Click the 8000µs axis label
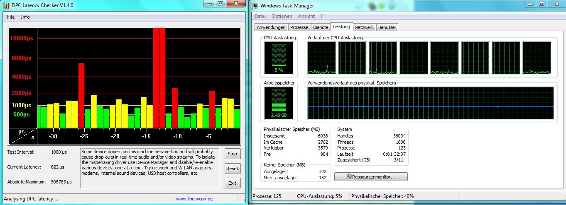Viewport: 566px width, 205px height. coord(22,58)
